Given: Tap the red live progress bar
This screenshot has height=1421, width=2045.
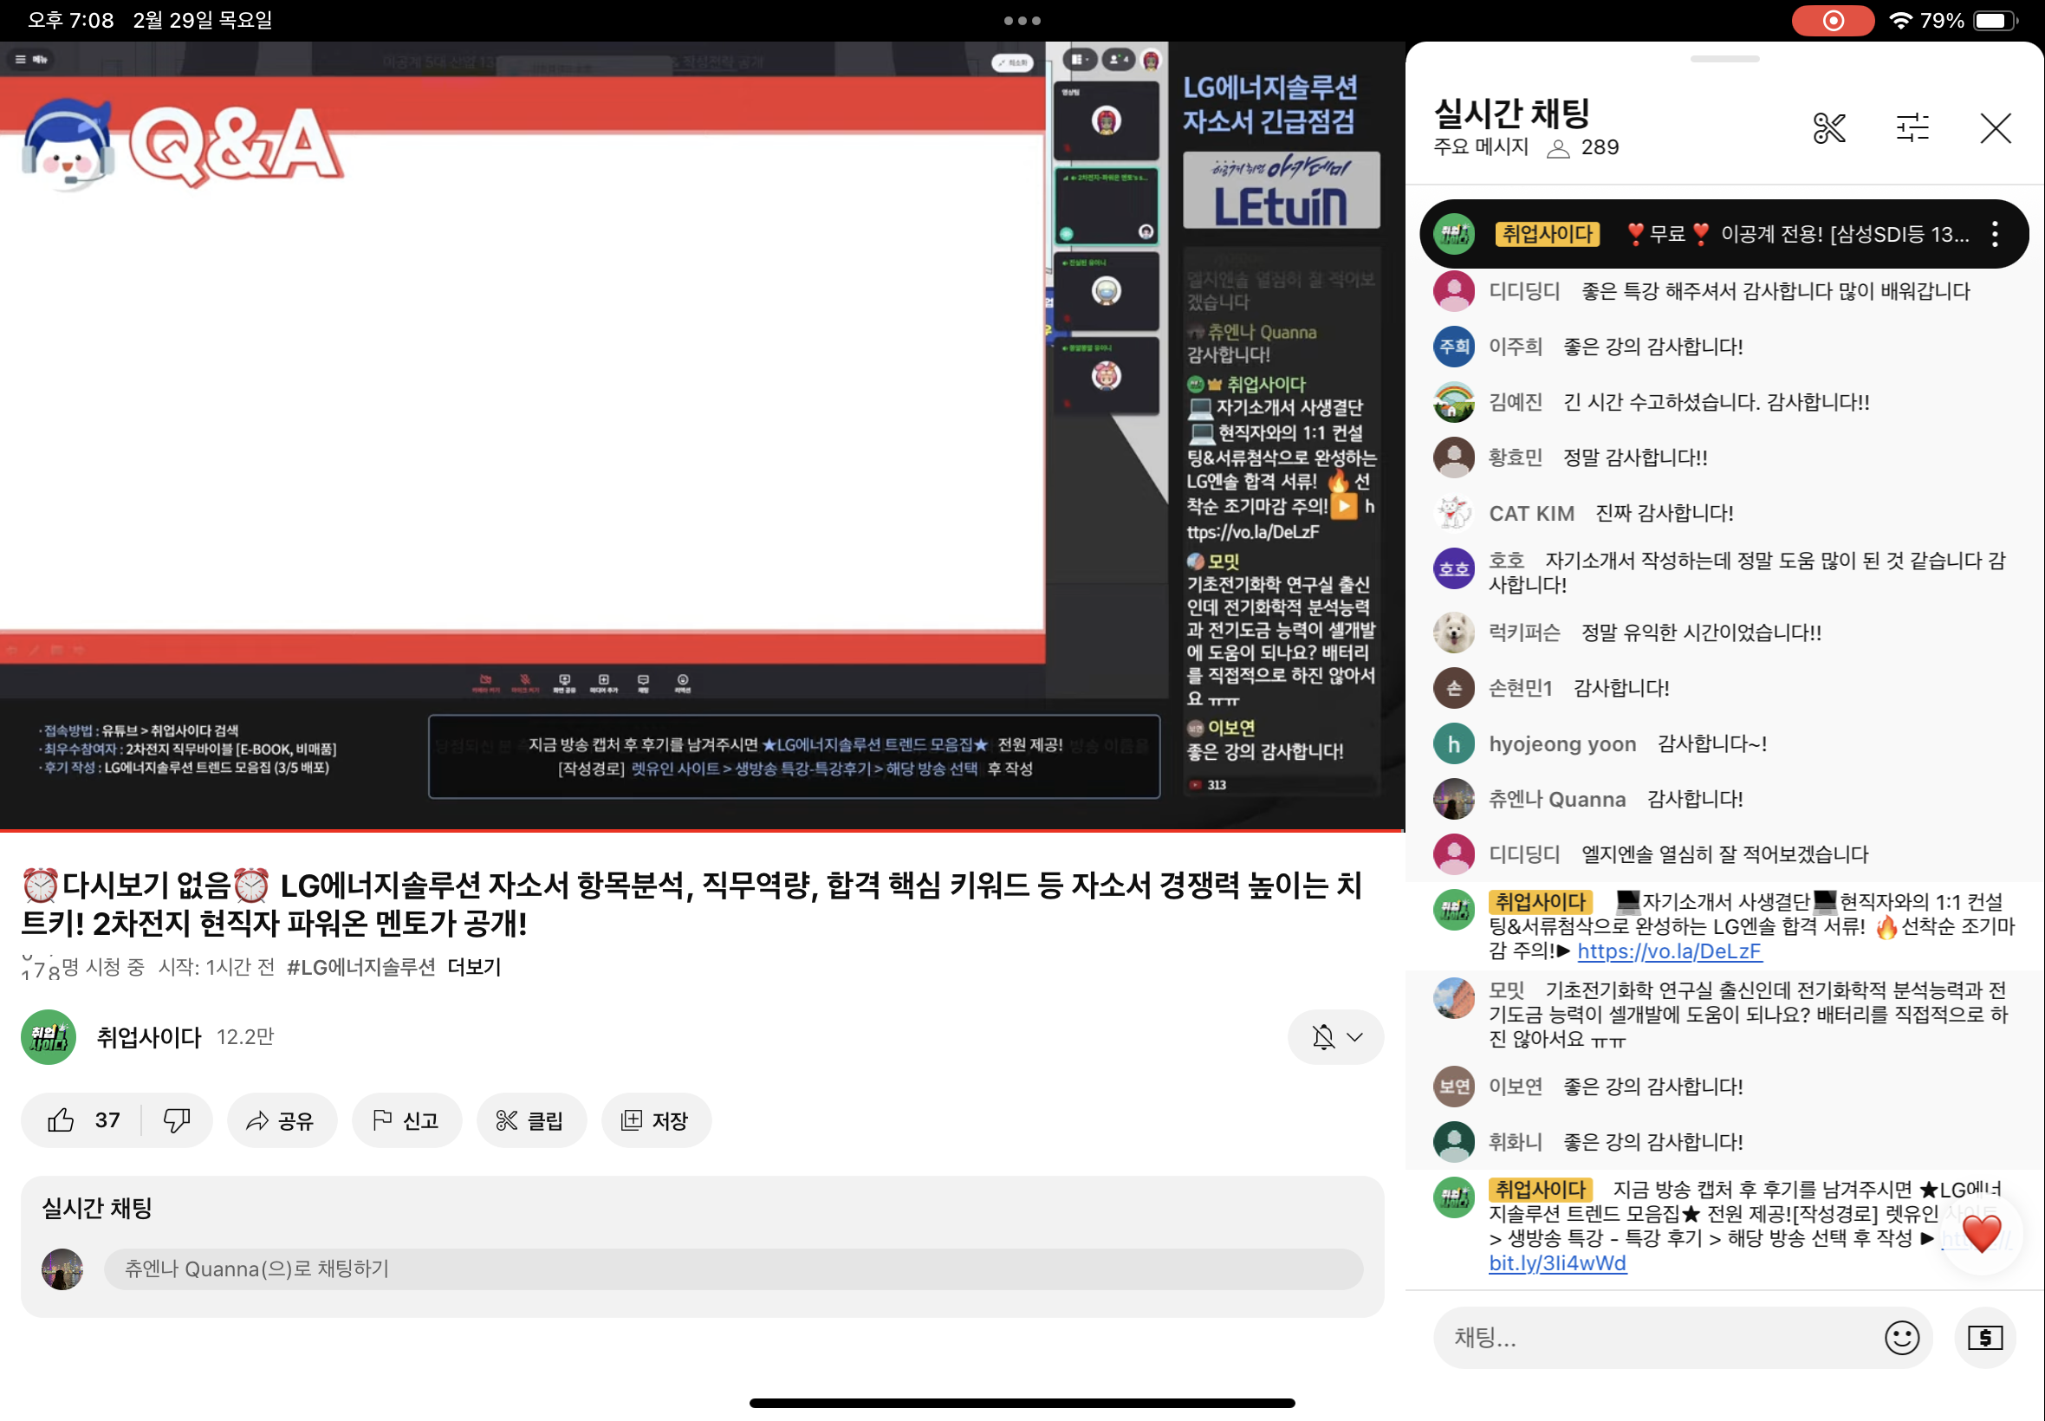Looking at the screenshot, I should (x=702, y=829).
